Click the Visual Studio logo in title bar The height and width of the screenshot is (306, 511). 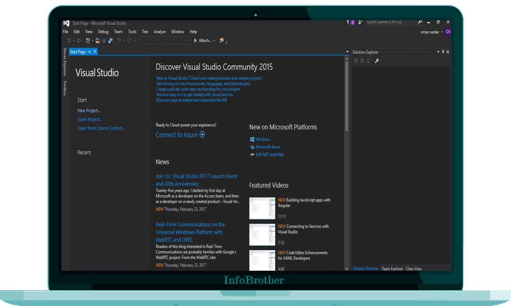[66, 23]
